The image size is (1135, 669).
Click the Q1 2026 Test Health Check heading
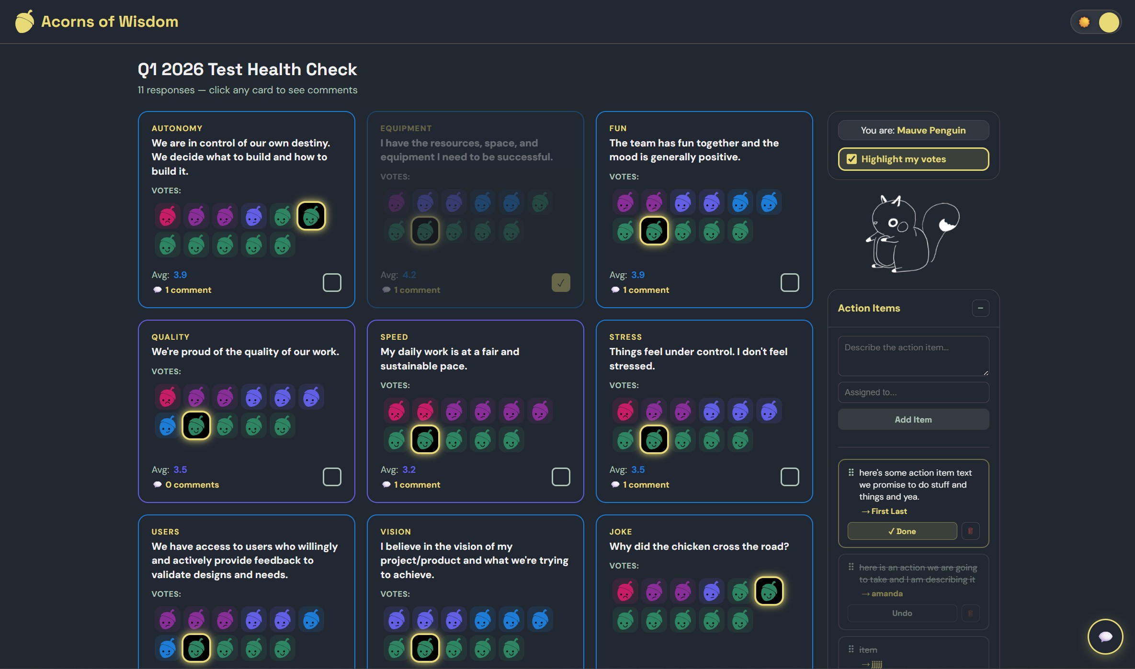[x=247, y=69]
